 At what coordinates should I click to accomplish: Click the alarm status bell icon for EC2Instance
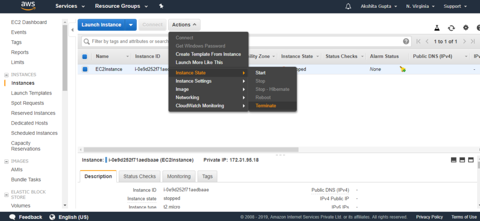click(x=403, y=69)
